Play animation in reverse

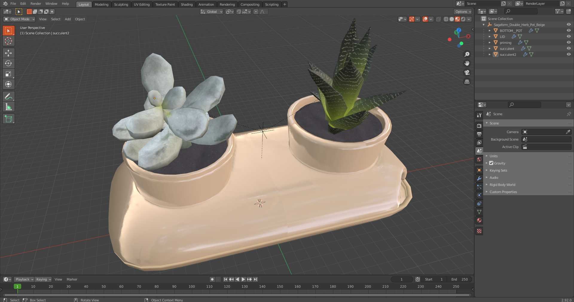point(237,279)
